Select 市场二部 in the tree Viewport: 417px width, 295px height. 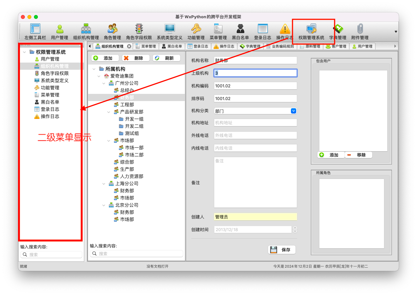[x=131, y=155]
